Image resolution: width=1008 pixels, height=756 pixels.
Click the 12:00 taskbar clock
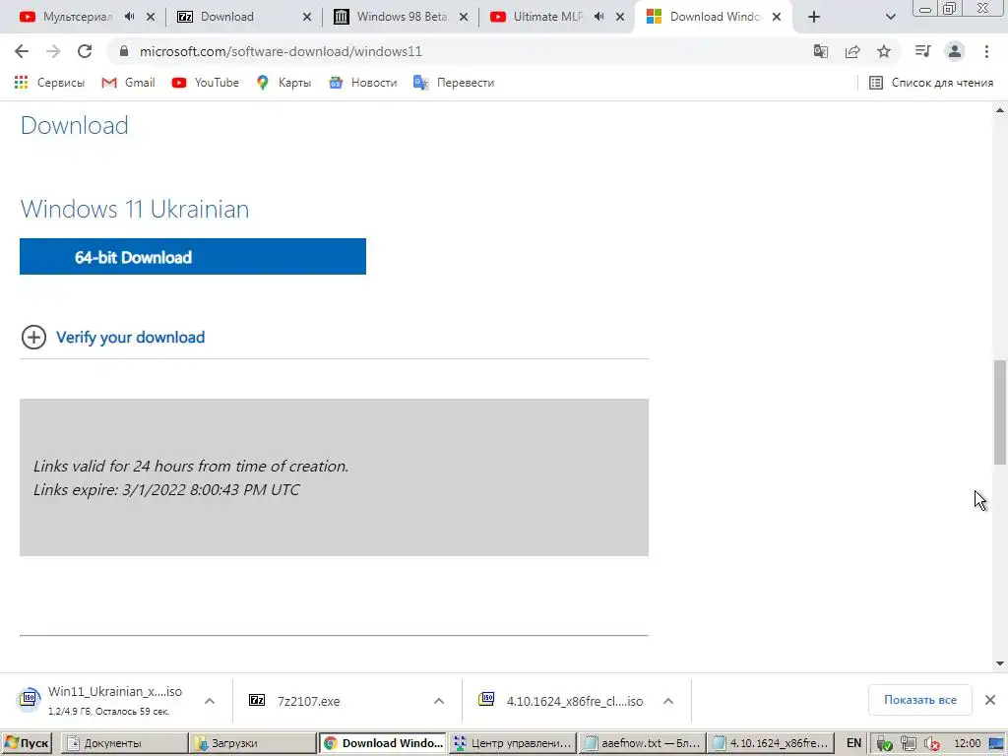[967, 743]
